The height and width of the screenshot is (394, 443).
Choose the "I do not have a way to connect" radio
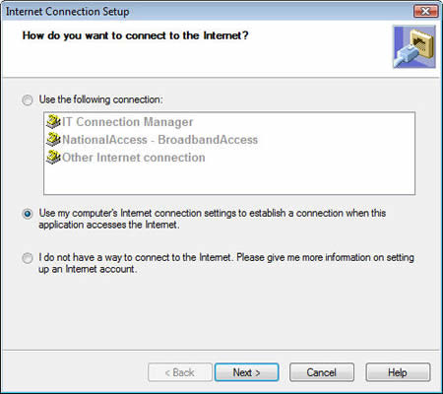tap(28, 258)
